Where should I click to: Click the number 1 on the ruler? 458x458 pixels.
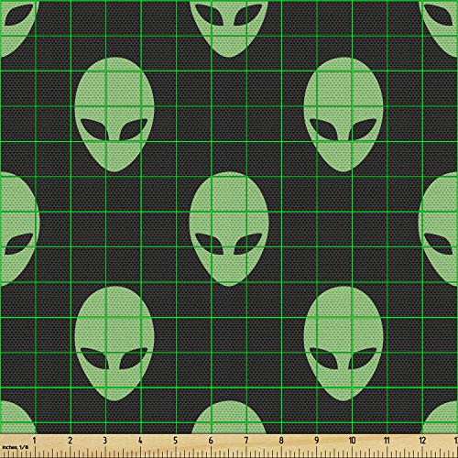point(35,441)
